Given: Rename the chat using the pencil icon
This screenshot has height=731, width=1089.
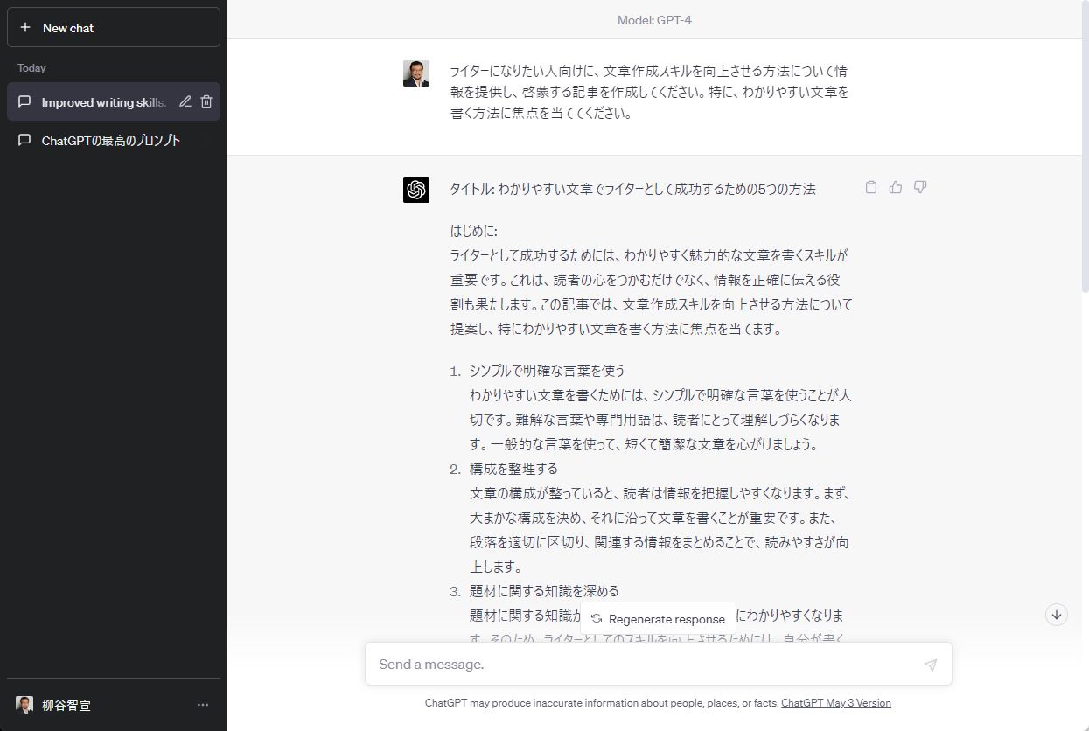Looking at the screenshot, I should pos(185,101).
